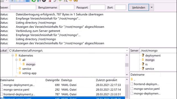Image resolution: width=177 pixels, height=99 pixels.
Task: Click local tree scrollbar up arrow
Action: click(127, 55)
